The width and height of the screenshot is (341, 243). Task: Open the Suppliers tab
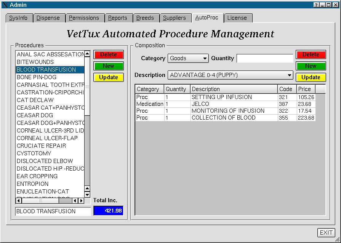(176, 18)
